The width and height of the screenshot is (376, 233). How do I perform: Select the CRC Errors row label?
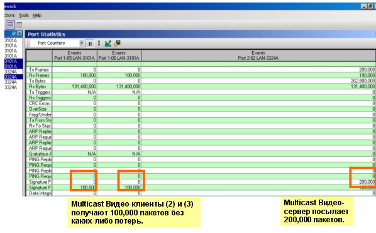(39, 103)
